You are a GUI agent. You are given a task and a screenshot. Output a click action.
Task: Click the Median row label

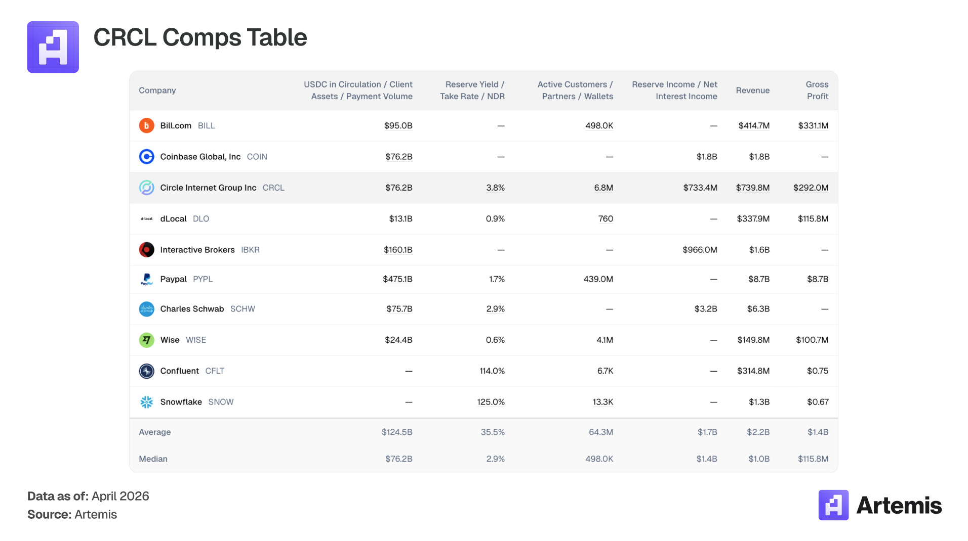pyautogui.click(x=153, y=459)
